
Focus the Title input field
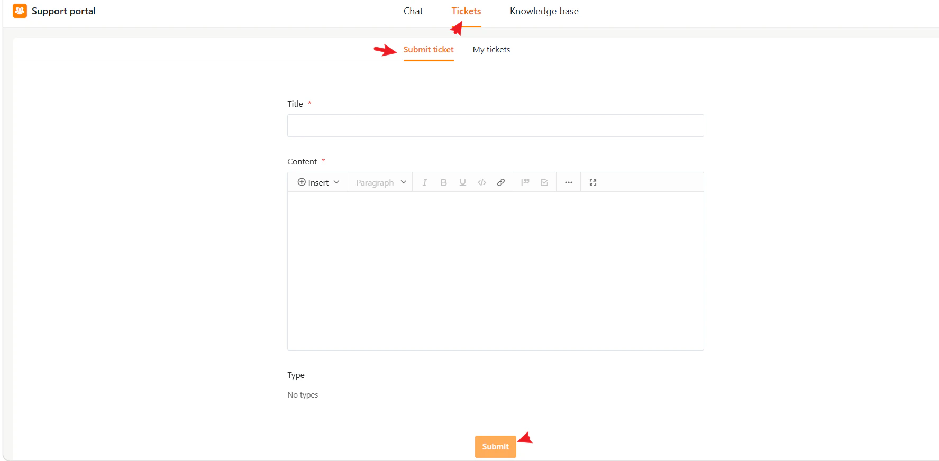495,126
